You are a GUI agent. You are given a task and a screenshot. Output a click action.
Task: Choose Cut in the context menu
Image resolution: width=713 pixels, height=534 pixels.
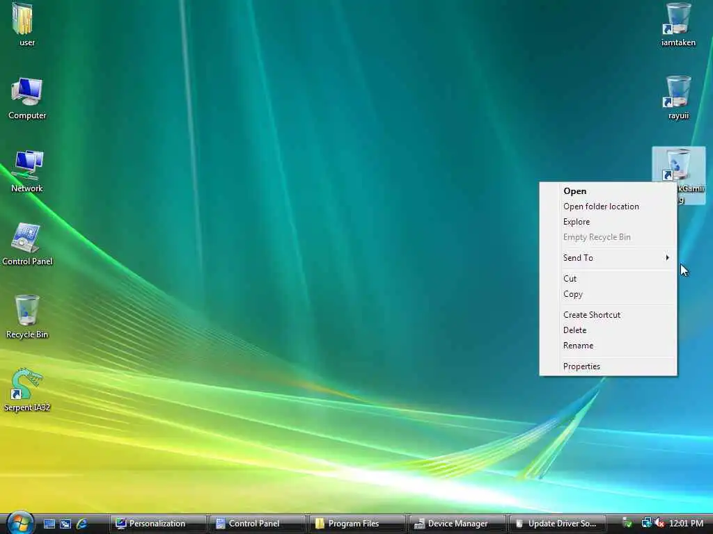608,279
